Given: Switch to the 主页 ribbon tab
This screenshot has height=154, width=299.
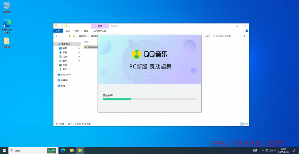Looking at the screenshot, I should (x=68, y=31).
